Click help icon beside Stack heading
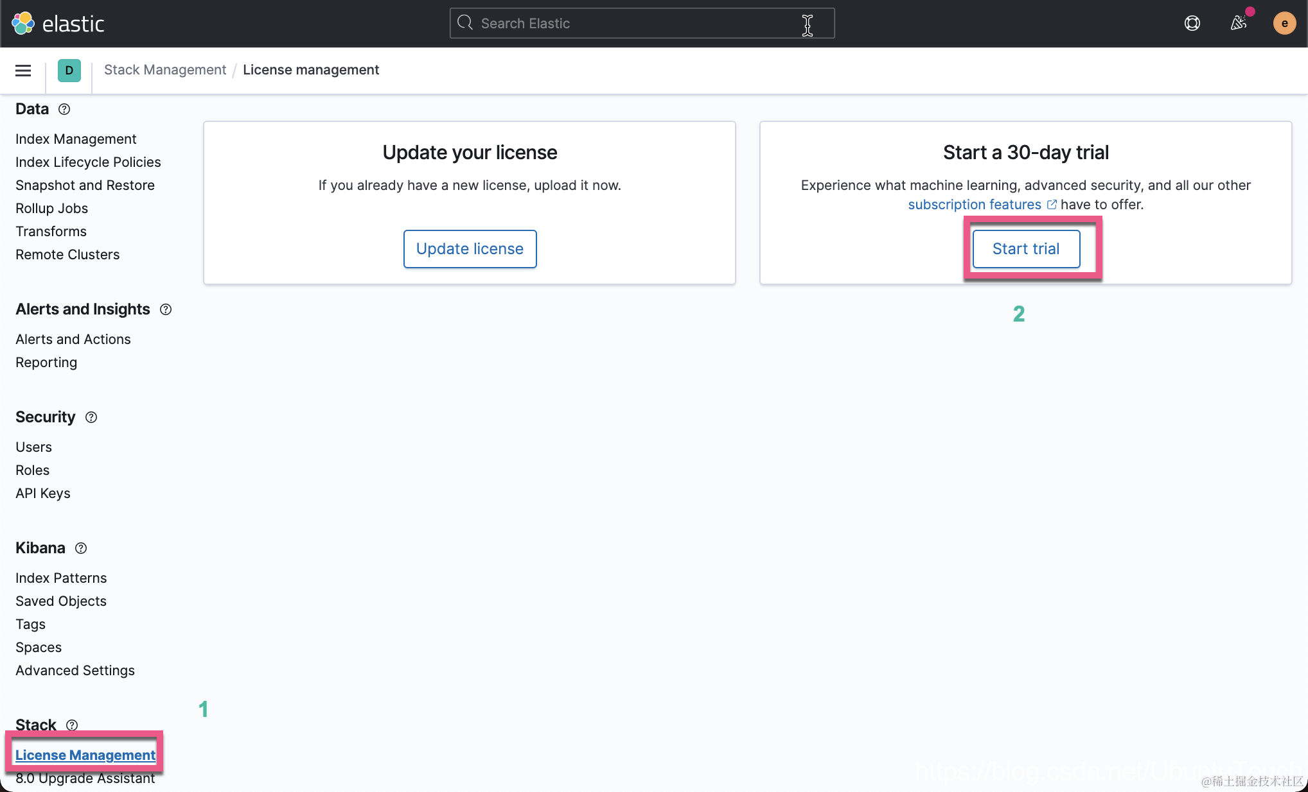1308x792 pixels. (x=72, y=725)
